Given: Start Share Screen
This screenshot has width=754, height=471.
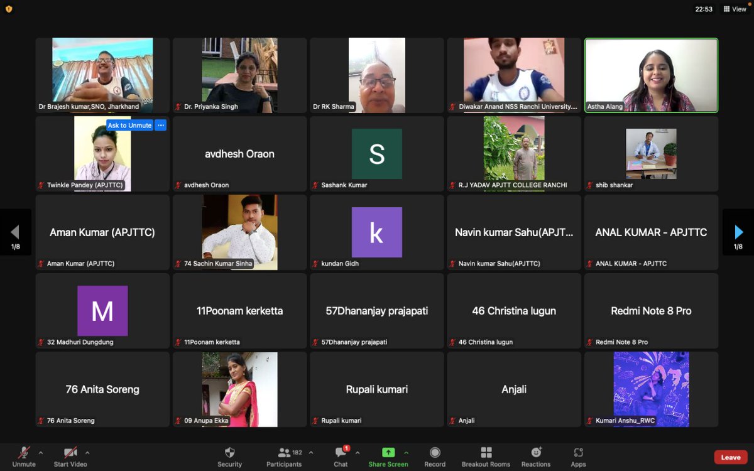Looking at the screenshot, I should (388, 457).
